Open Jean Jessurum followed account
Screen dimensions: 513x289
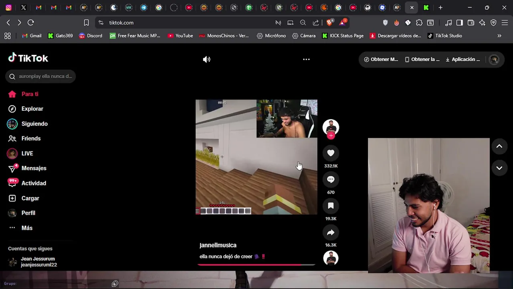[x=33, y=262]
